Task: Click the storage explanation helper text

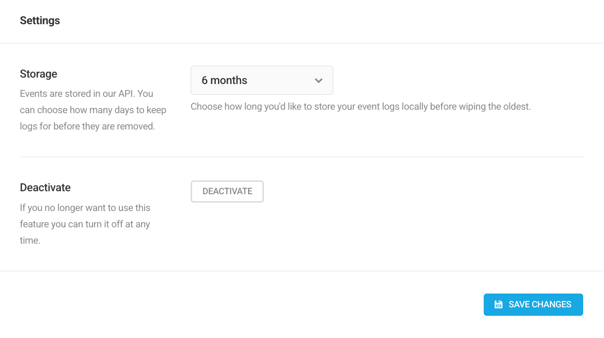Action: pos(360,106)
